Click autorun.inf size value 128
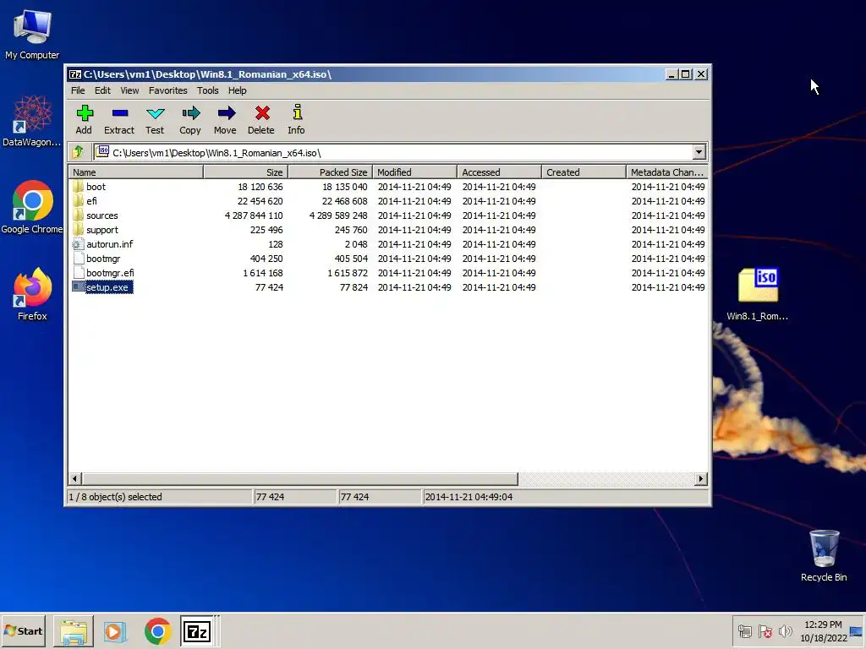This screenshot has width=866, height=649. click(275, 244)
